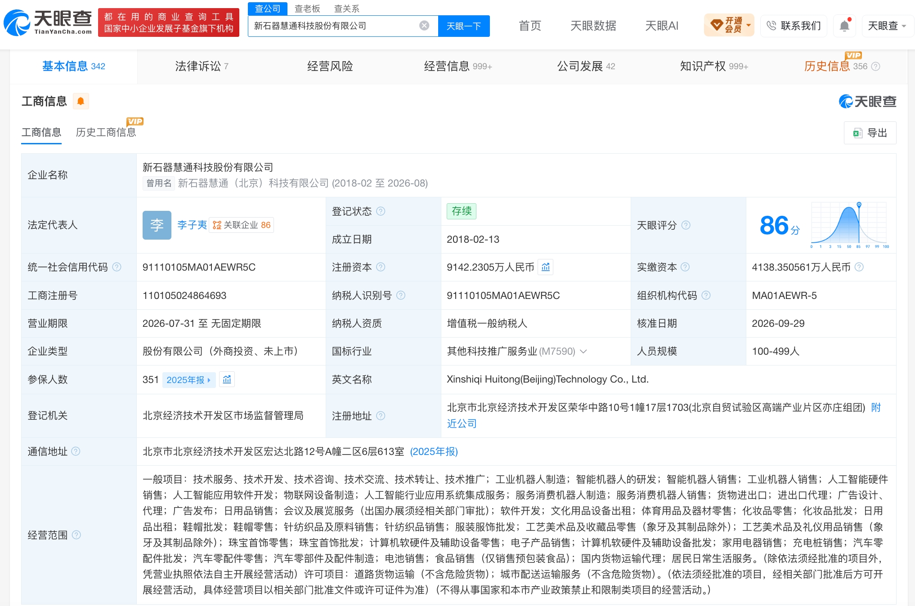Click the 天眼一下 search button
The height and width of the screenshot is (606, 915).
pyautogui.click(x=464, y=26)
